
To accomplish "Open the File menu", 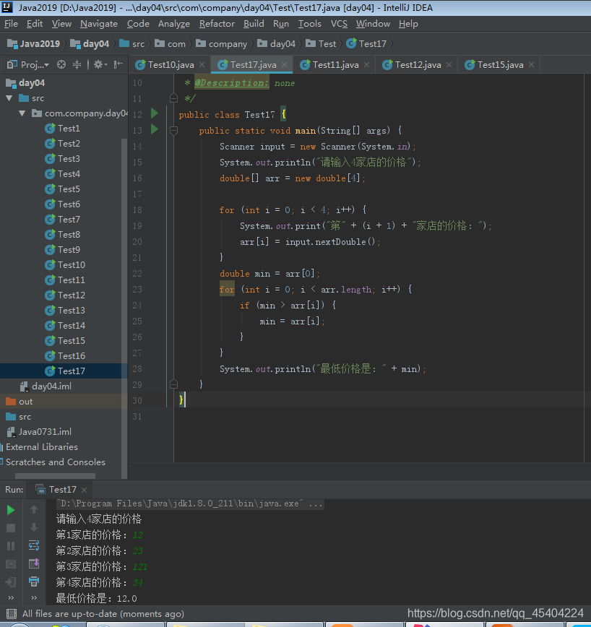I will 11,24.
